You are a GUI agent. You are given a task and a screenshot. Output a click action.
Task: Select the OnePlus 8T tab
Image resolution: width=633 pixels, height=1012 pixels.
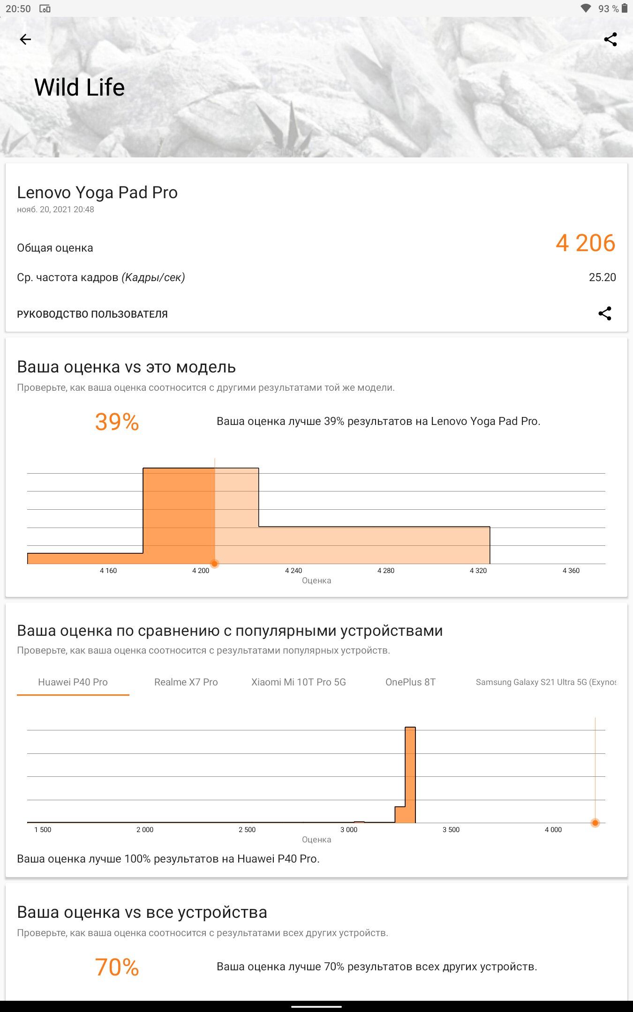pos(410,682)
